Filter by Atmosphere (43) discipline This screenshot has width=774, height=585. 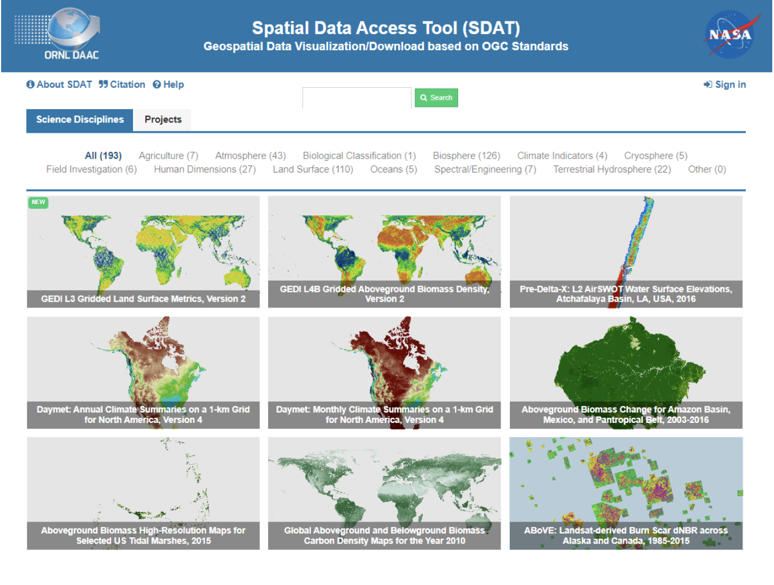tap(250, 156)
